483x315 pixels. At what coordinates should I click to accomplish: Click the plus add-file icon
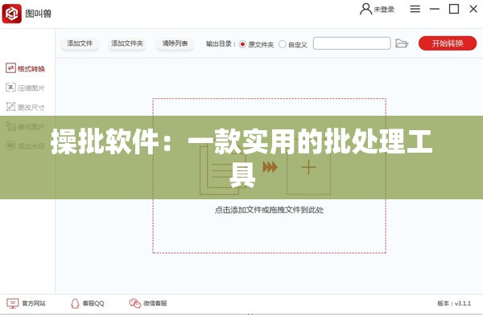click(x=308, y=168)
